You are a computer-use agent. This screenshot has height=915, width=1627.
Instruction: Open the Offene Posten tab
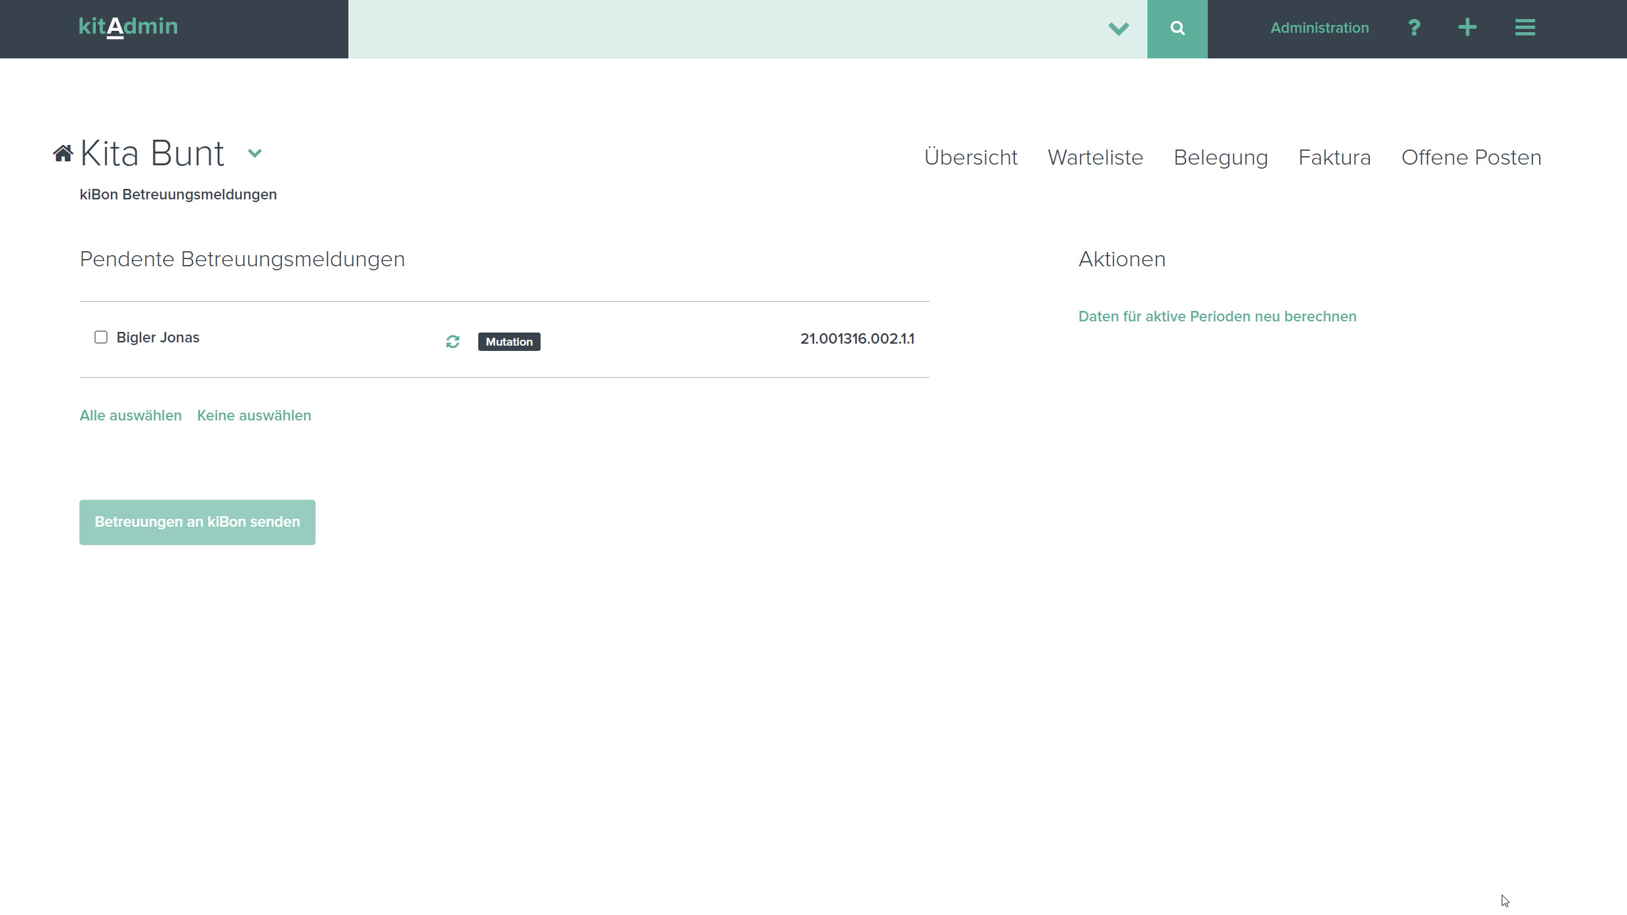coord(1472,157)
